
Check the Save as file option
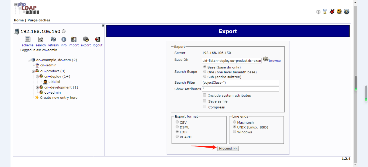pyautogui.click(x=204, y=101)
